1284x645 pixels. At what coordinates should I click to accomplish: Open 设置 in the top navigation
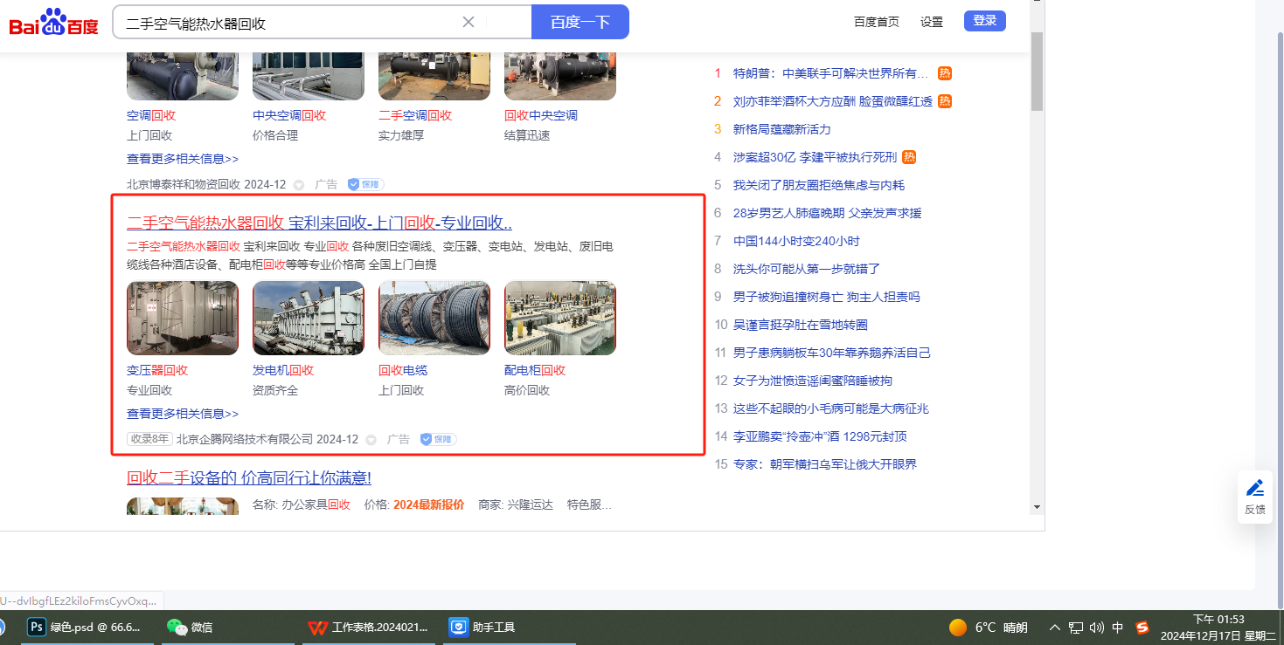tap(932, 21)
